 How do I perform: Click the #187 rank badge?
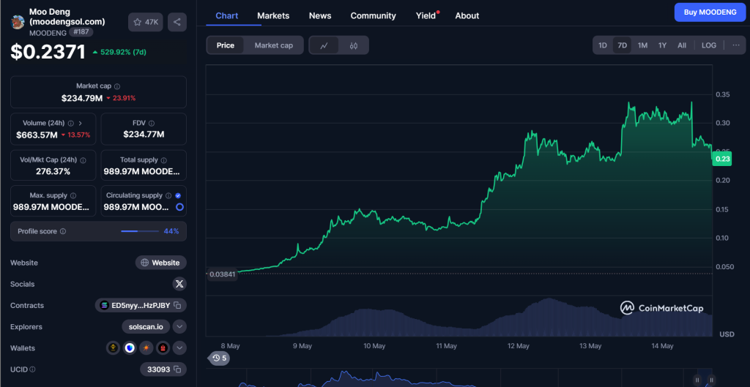coord(81,32)
